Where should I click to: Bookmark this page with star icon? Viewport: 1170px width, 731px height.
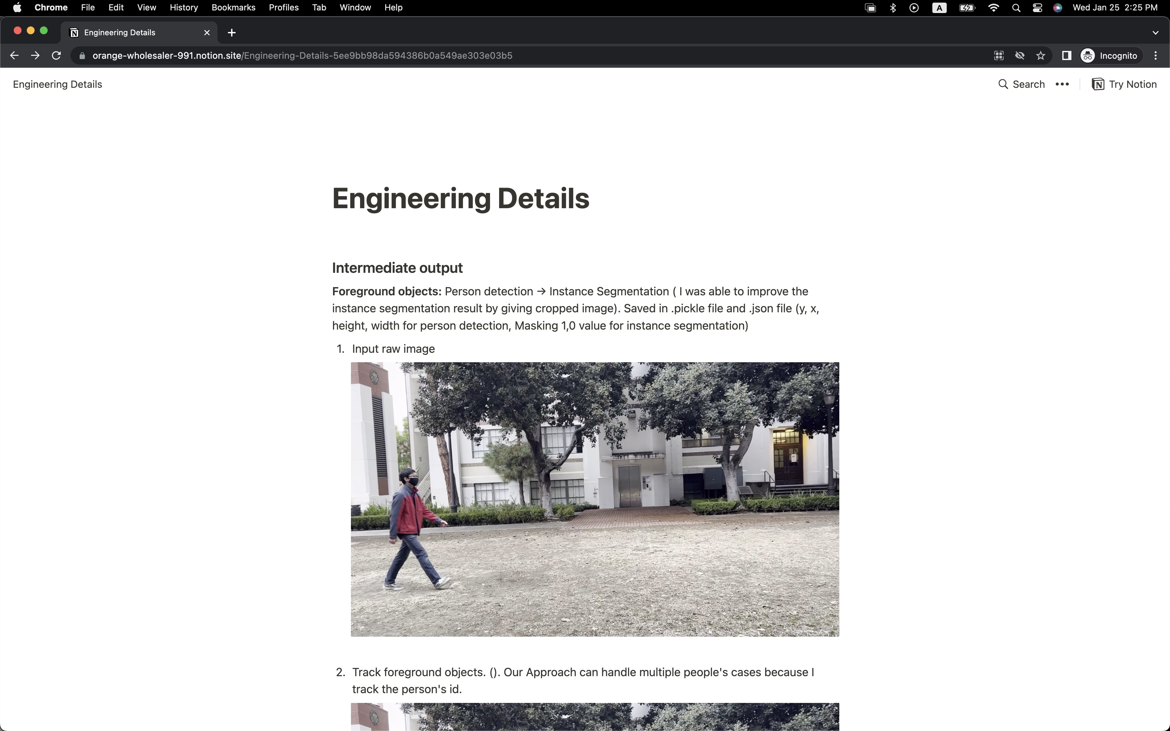tap(1041, 55)
